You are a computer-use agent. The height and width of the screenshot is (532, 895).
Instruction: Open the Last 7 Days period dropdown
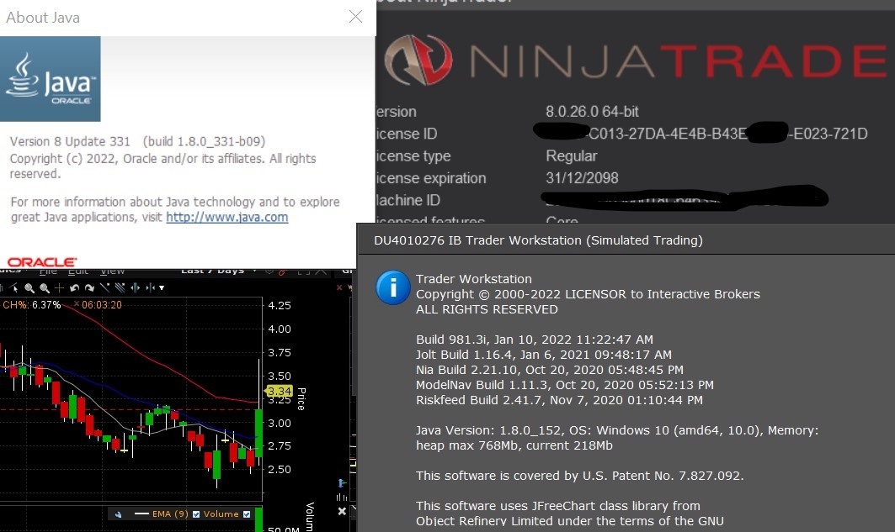click(218, 271)
